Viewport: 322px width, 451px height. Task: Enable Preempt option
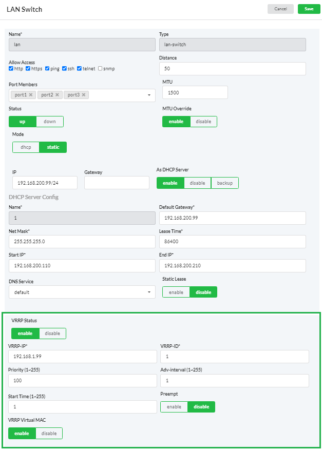point(174,406)
